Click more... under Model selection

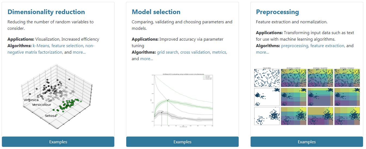pyautogui.click(x=147, y=59)
